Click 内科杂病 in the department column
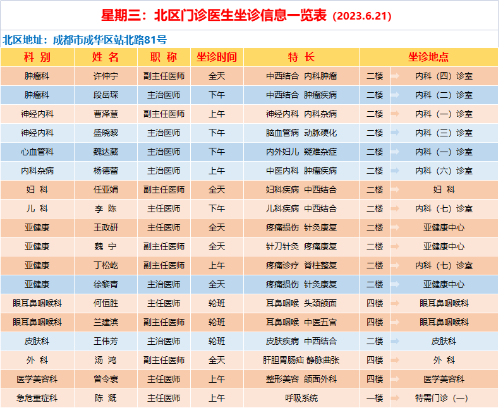Viewport: 503px width, 408px height. coord(37,171)
